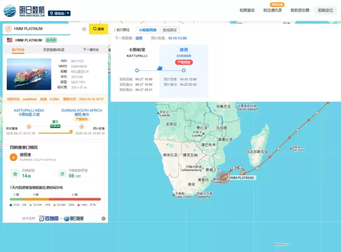Click the DURBAN,SOUTH AFRICA destination port link
The image size is (341, 252).
pos(81,110)
